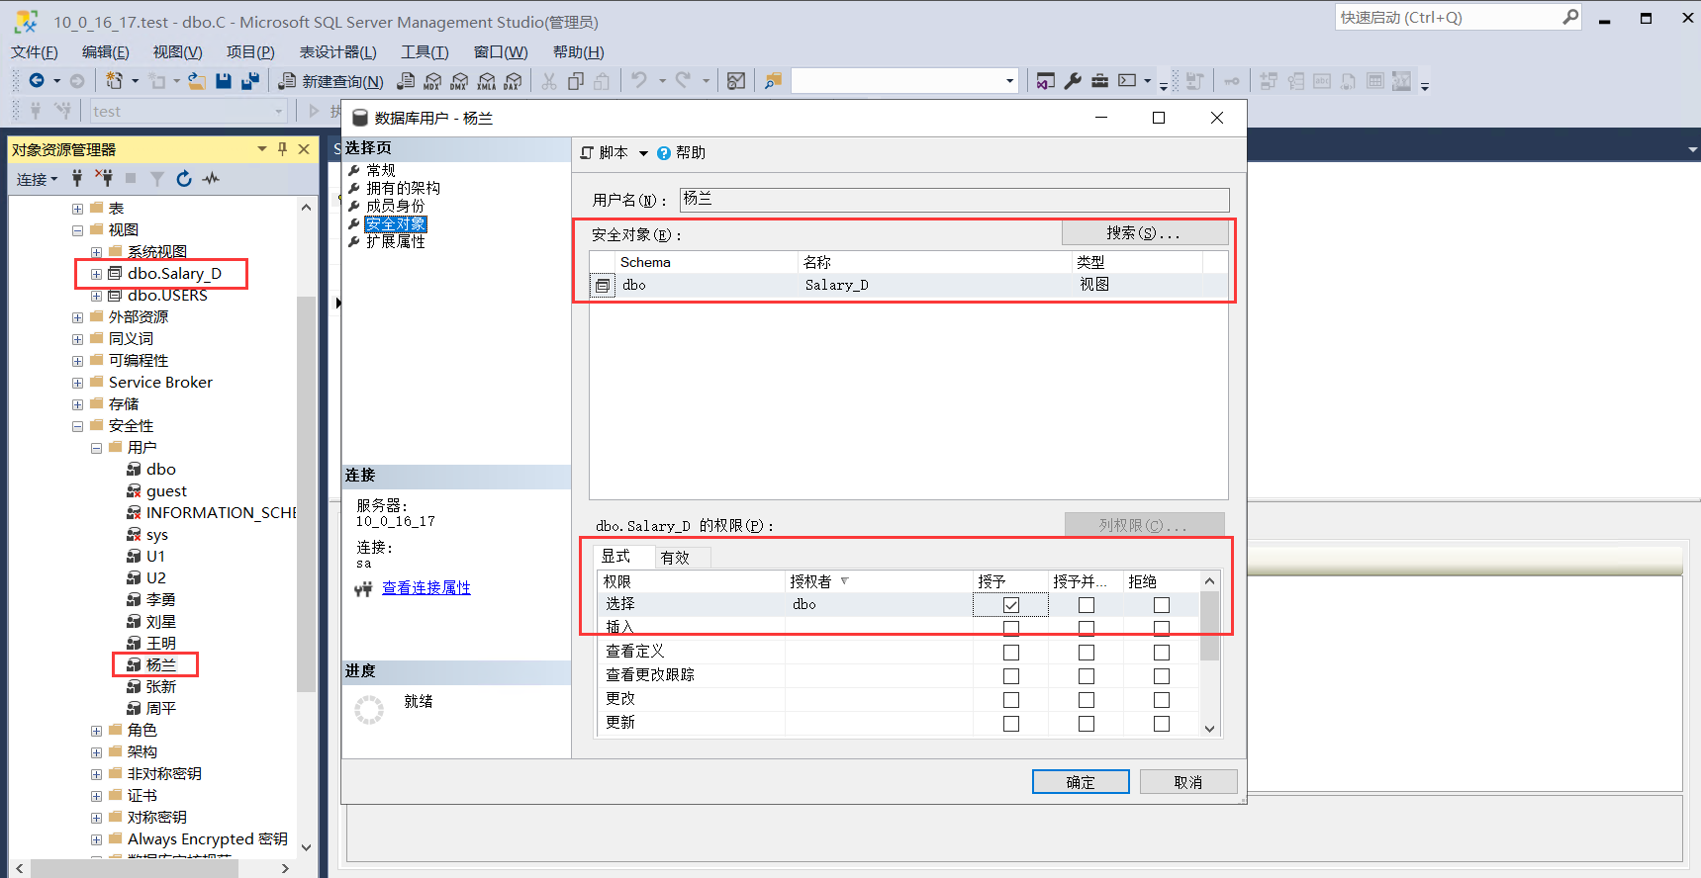The image size is (1701, 878).
Task: Open the toolbox icon
Action: 1099,81
